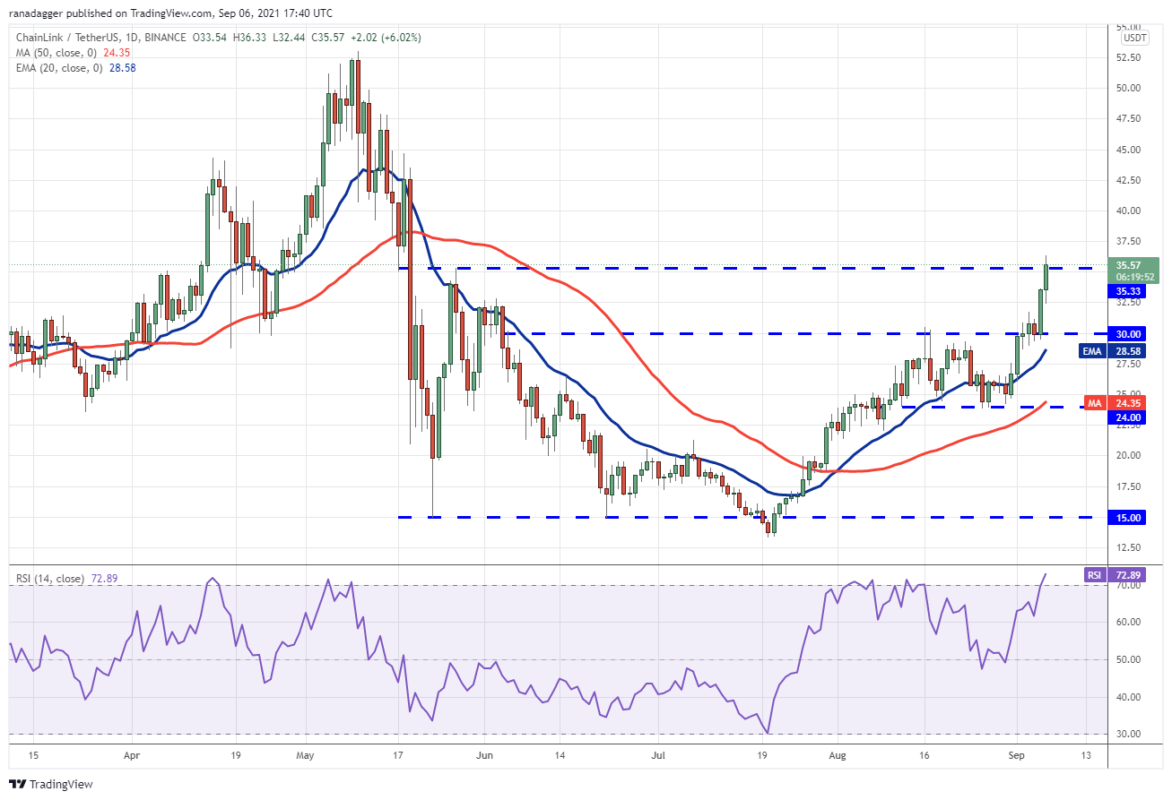Click the 32.50 price axis label
This screenshot has height=800, width=1172.
pos(1127,303)
